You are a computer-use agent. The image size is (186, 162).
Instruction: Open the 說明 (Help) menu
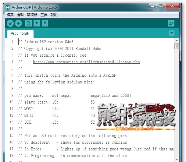[x=54, y=15]
